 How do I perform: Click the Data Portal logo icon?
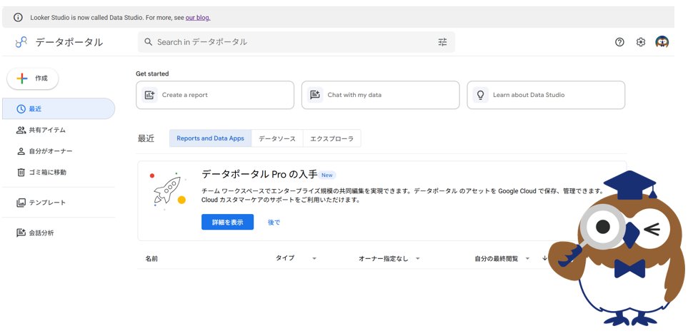coord(21,42)
